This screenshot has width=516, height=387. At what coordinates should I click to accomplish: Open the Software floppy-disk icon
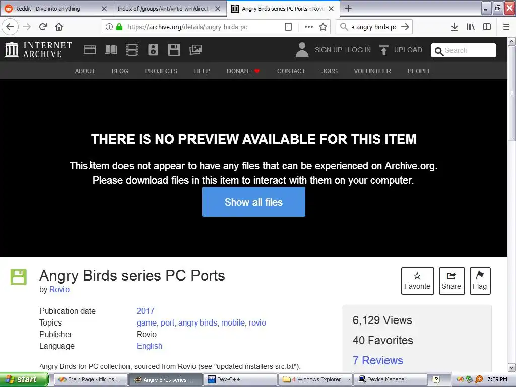[174, 50]
